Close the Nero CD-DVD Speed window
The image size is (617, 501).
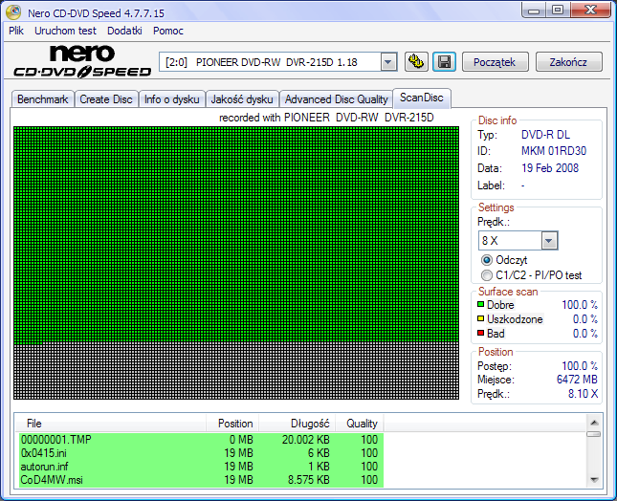pyautogui.click(x=590, y=11)
